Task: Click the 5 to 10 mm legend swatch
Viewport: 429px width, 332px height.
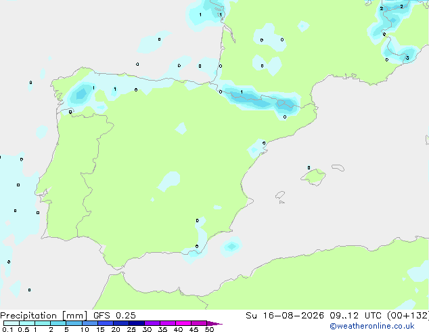Action: point(74,323)
